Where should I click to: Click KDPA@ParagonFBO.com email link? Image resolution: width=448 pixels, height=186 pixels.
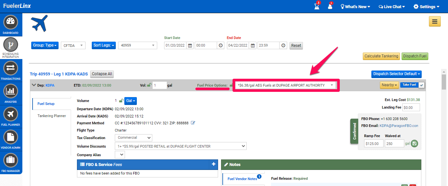(399, 126)
